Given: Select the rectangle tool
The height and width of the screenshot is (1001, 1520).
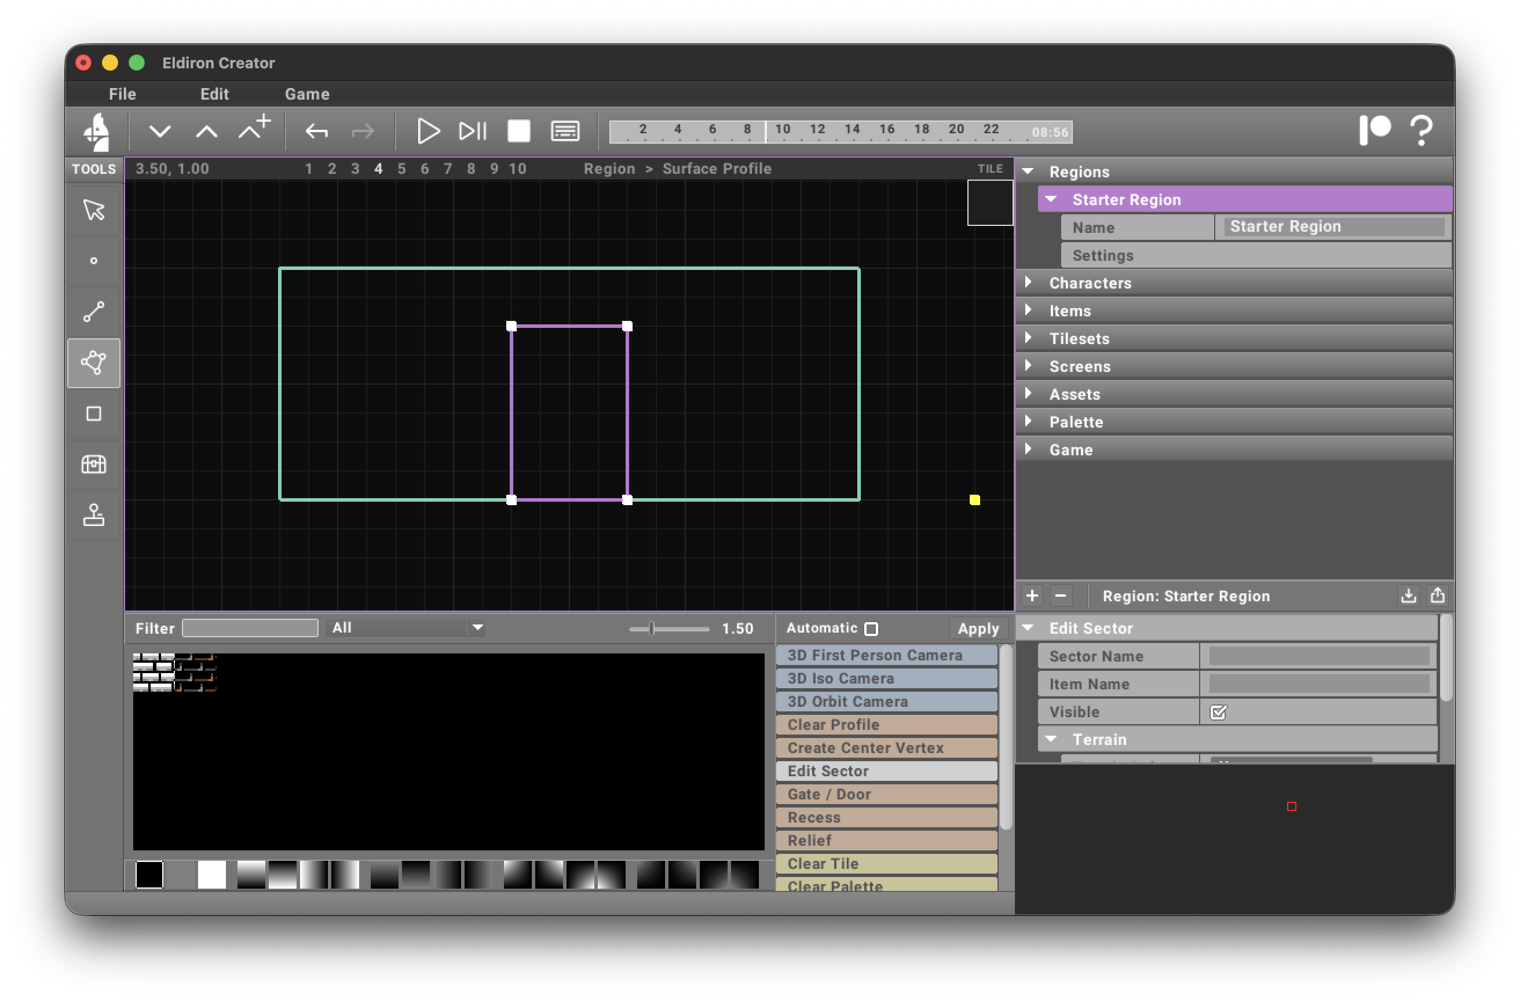Looking at the screenshot, I should [93, 414].
